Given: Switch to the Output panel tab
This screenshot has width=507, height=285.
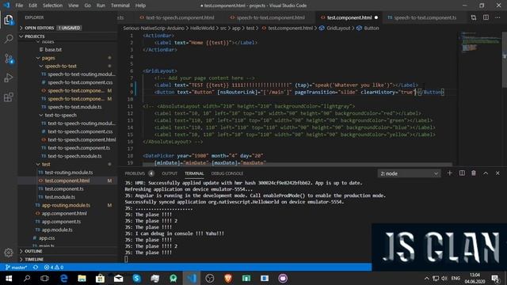Looking at the screenshot, I should [x=170, y=173].
